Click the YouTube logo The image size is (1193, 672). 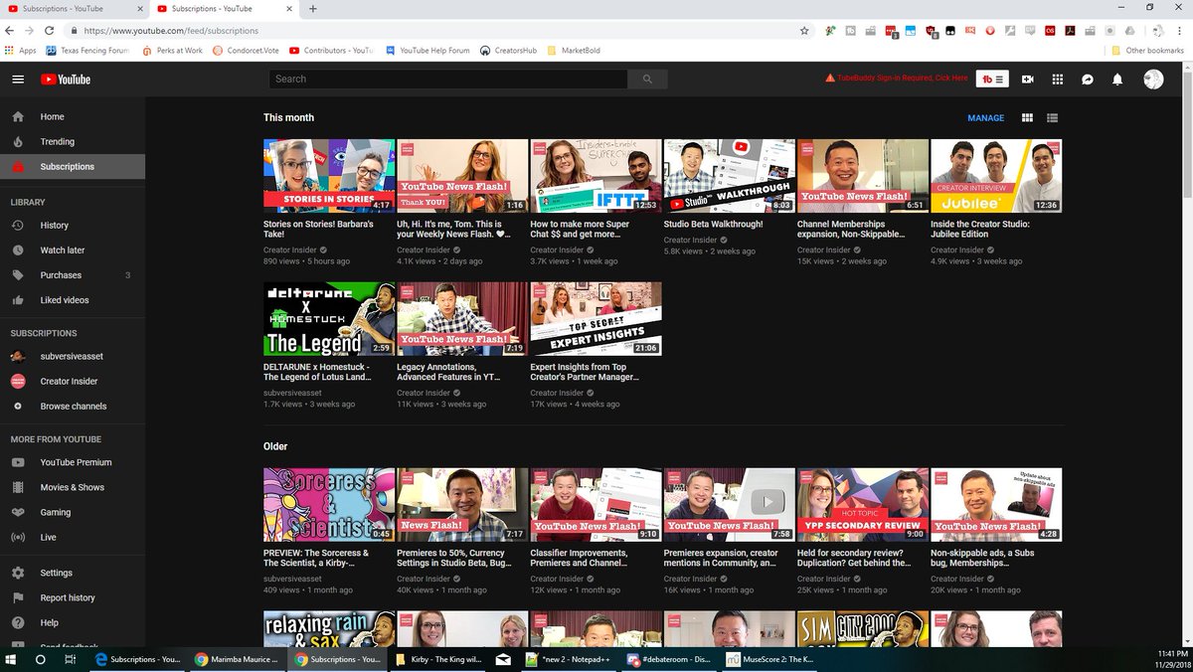coord(66,80)
